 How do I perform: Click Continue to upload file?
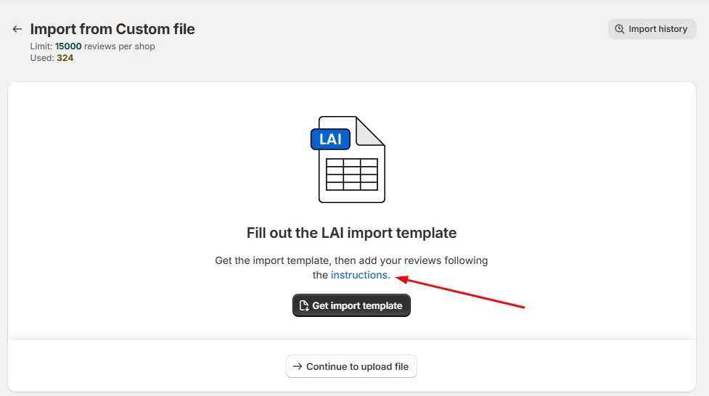point(351,366)
